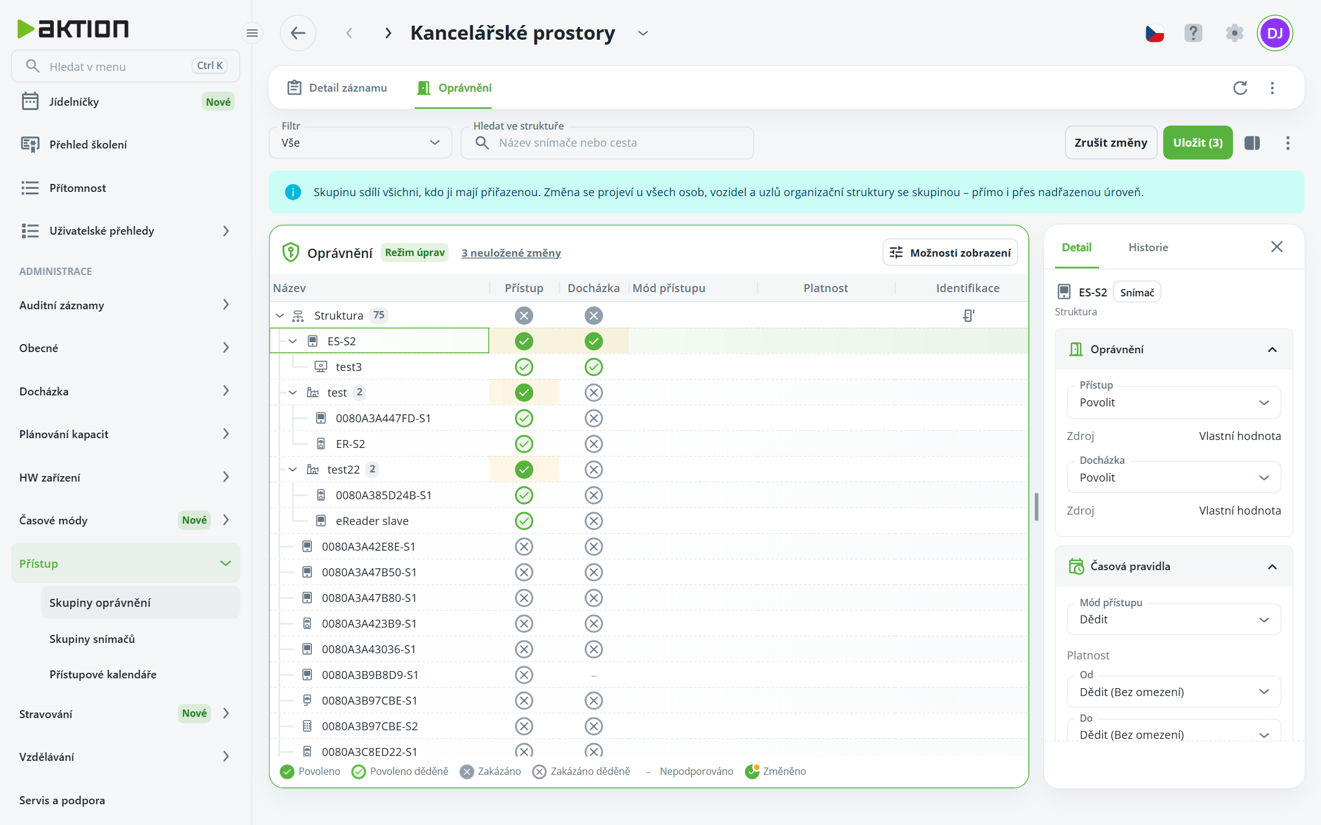Click the refresh icon in the tab bar

click(x=1240, y=88)
